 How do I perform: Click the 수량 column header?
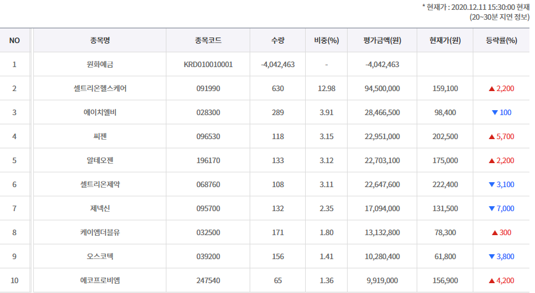pyautogui.click(x=278, y=41)
